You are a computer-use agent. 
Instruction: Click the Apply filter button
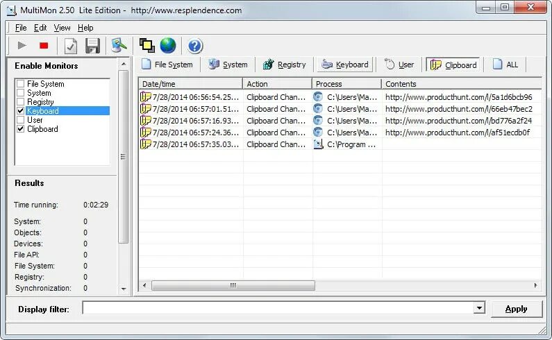pyautogui.click(x=516, y=309)
